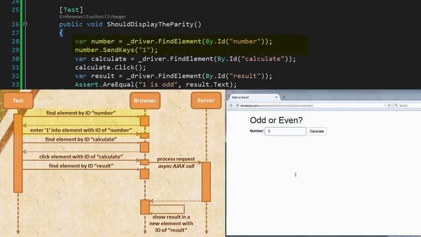Screen dimensions: 421x237
Task: Click the "enter '1' into element" diagram label
Action: pos(81,130)
